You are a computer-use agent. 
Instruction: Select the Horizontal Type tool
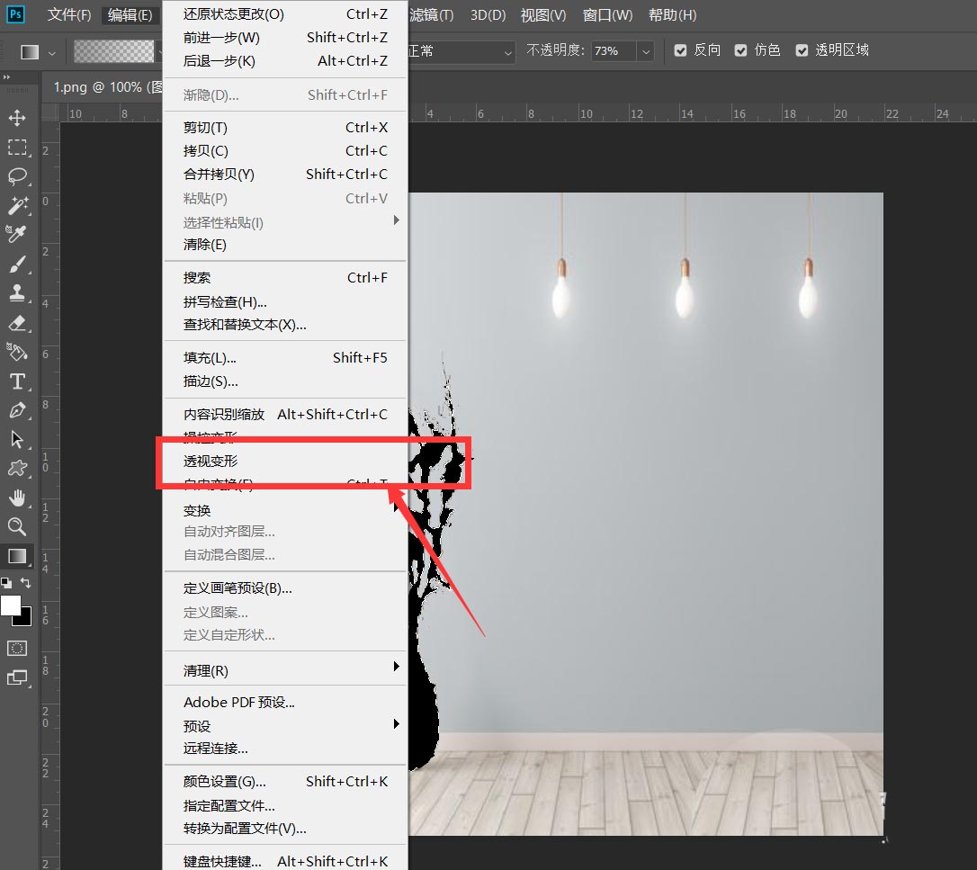[18, 381]
